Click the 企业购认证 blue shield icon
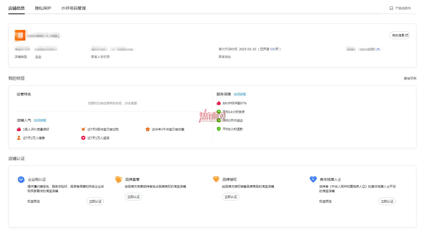The image size is (425, 232). pyautogui.click(x=21, y=179)
